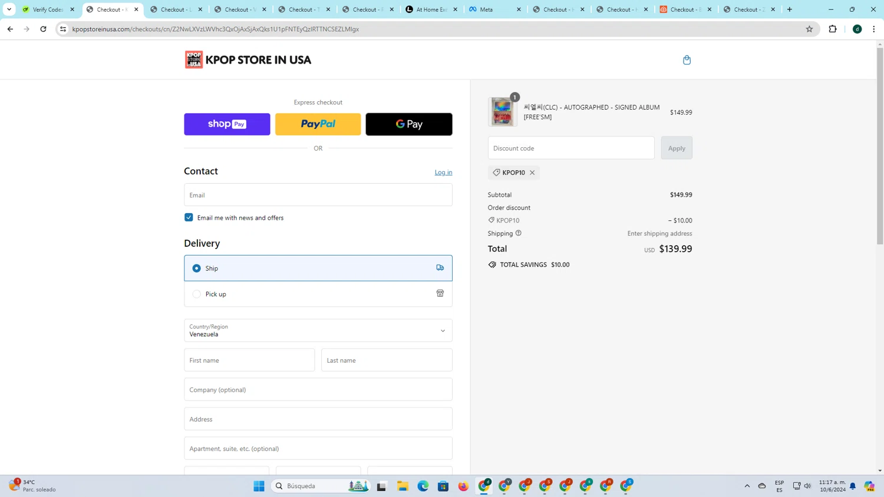Image resolution: width=884 pixels, height=497 pixels.
Task: Close the Verify Codes tab
Action: 72,9
